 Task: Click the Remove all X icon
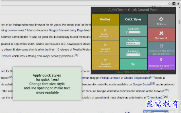pos(161,33)
